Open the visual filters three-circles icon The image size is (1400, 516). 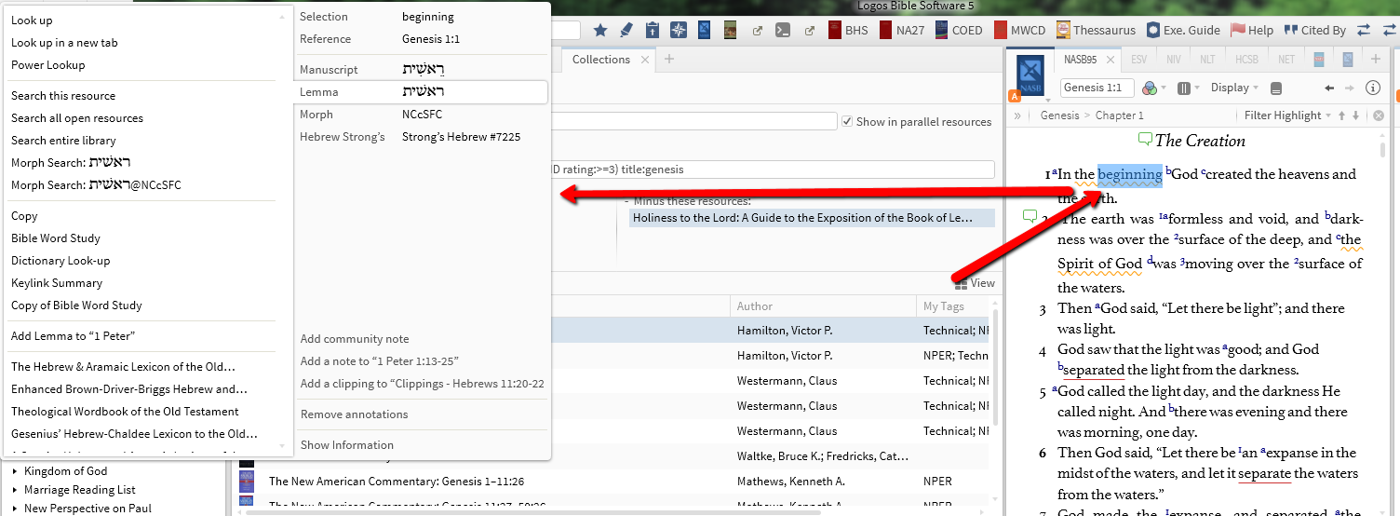click(1150, 88)
